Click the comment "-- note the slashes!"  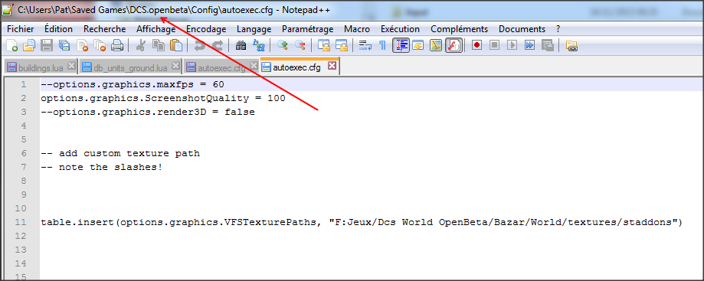point(101,167)
